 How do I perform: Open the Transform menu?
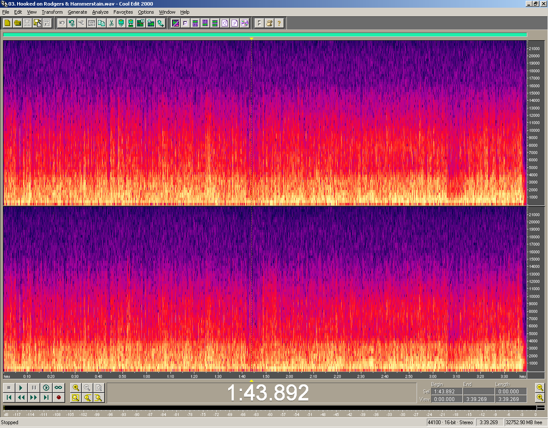pyautogui.click(x=52, y=12)
